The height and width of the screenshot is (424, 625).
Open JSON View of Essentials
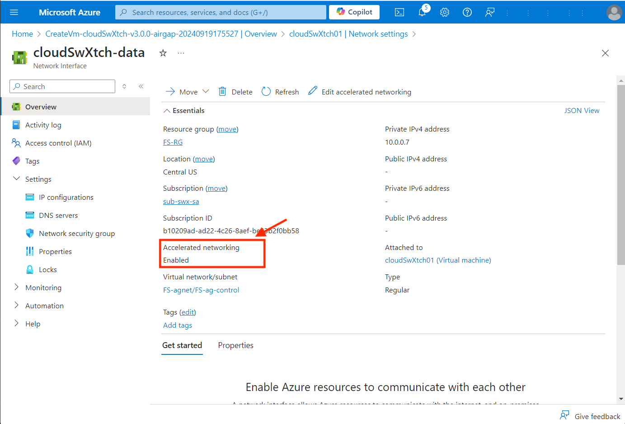tap(582, 110)
